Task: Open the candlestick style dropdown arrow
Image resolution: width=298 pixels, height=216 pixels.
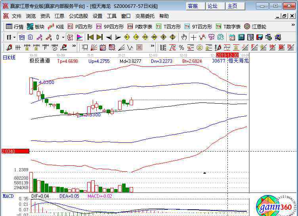Action: pos(63,37)
